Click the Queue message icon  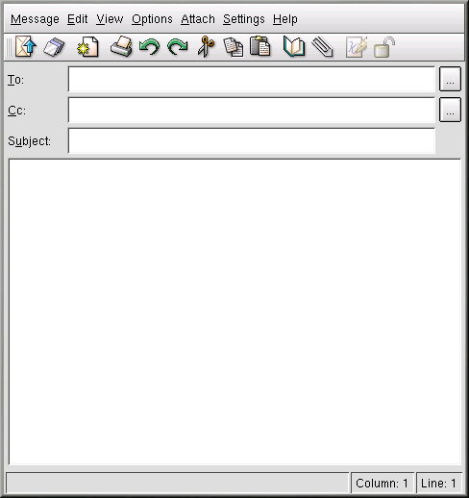[x=54, y=47]
